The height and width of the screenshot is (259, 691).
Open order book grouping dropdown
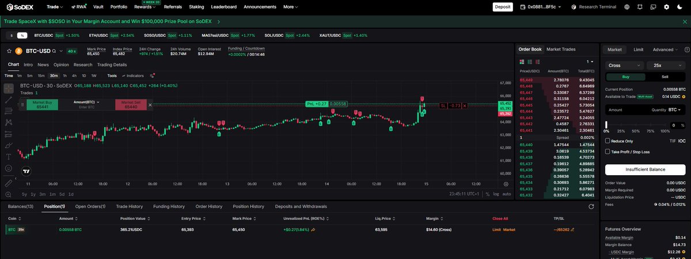coord(590,61)
